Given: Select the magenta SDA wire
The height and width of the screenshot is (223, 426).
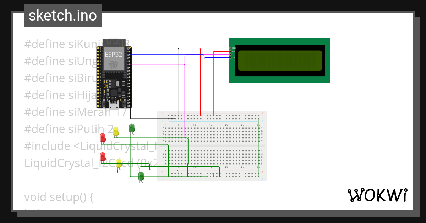Looking at the screenshot, I should tap(184, 88).
